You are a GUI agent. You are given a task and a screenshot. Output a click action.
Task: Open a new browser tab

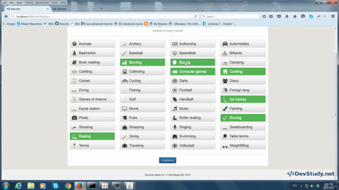tap(101, 9)
